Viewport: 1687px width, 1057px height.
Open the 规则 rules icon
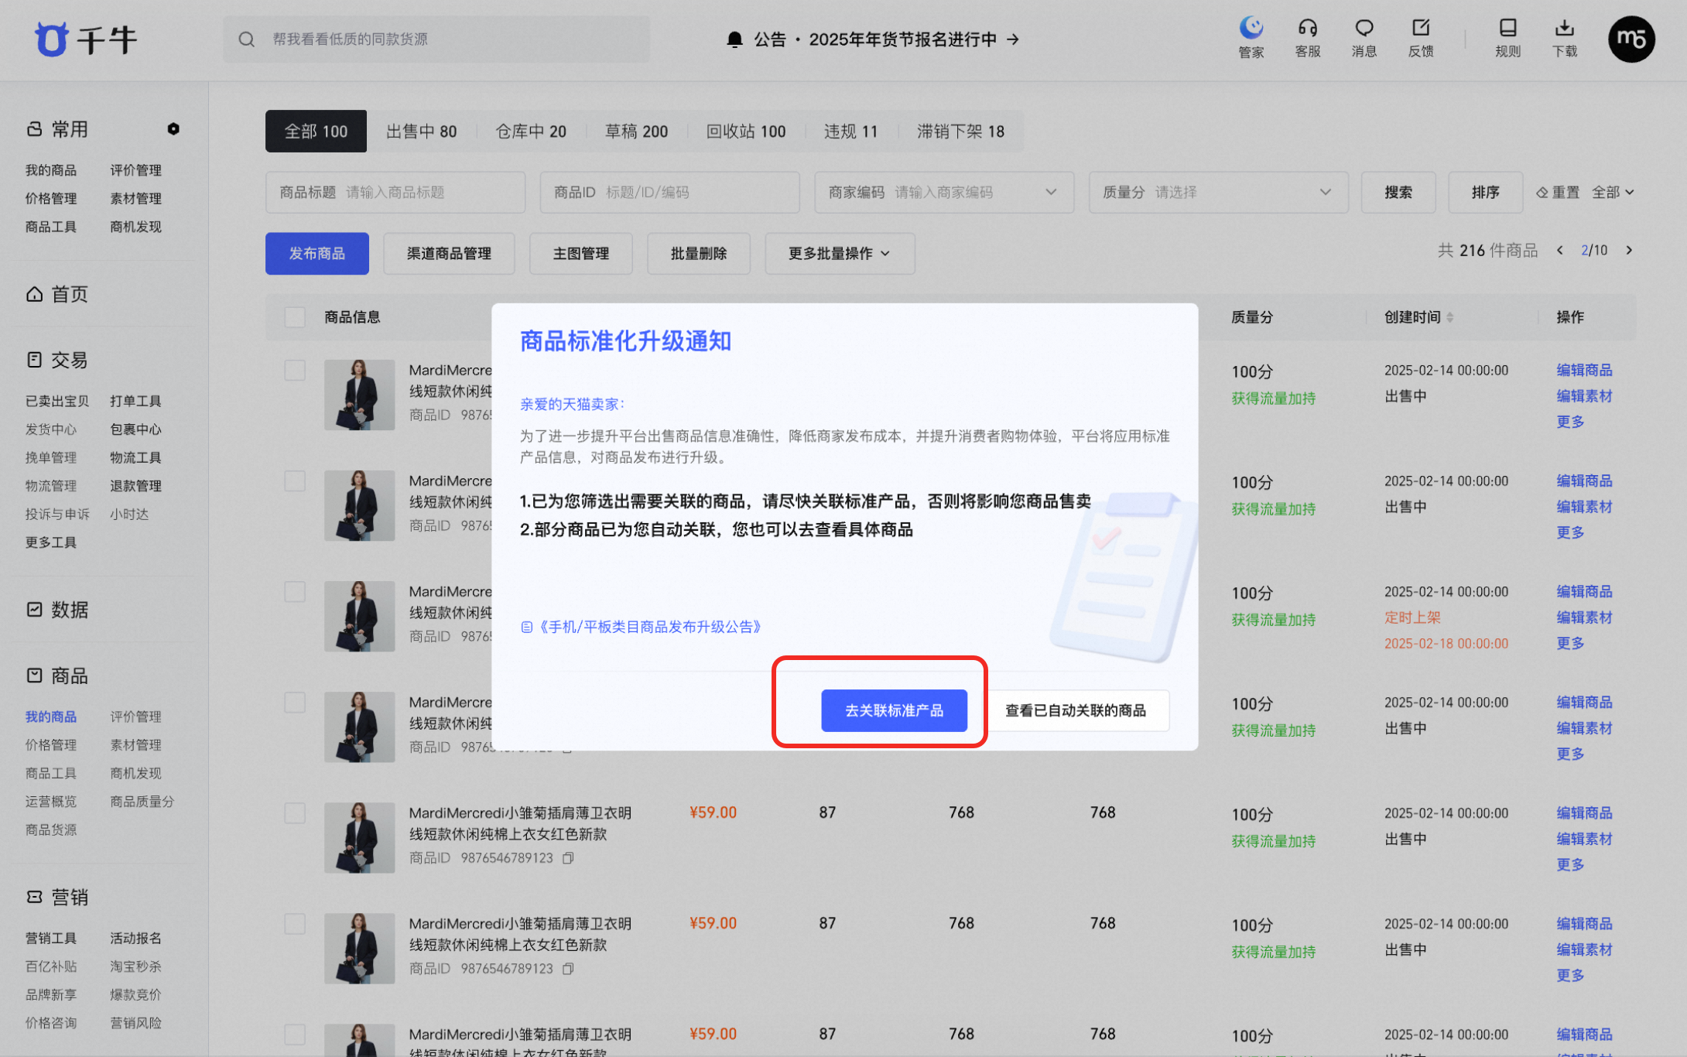point(1507,29)
